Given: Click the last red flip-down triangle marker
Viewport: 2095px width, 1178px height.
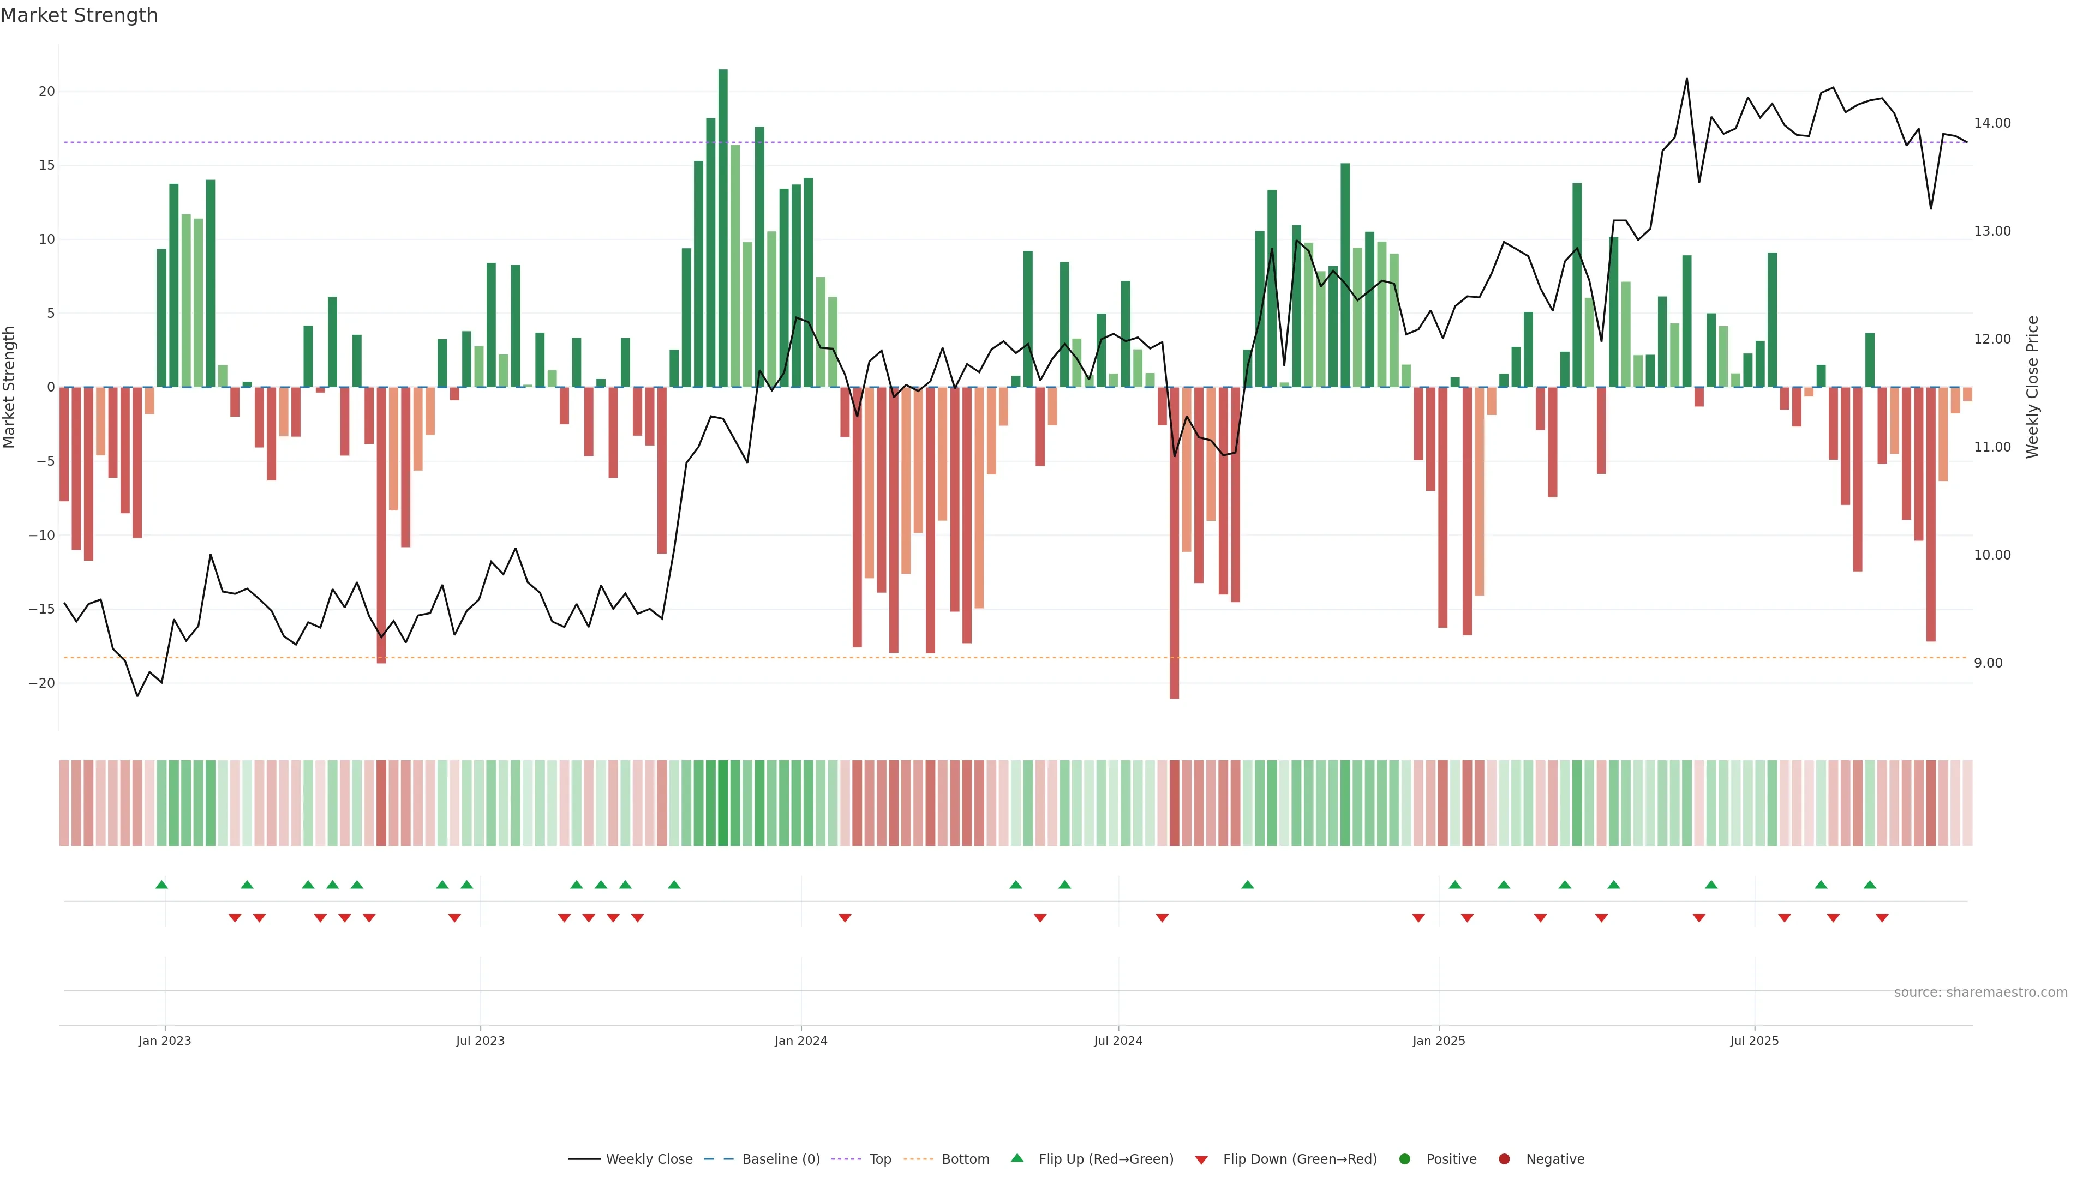Looking at the screenshot, I should (1882, 918).
